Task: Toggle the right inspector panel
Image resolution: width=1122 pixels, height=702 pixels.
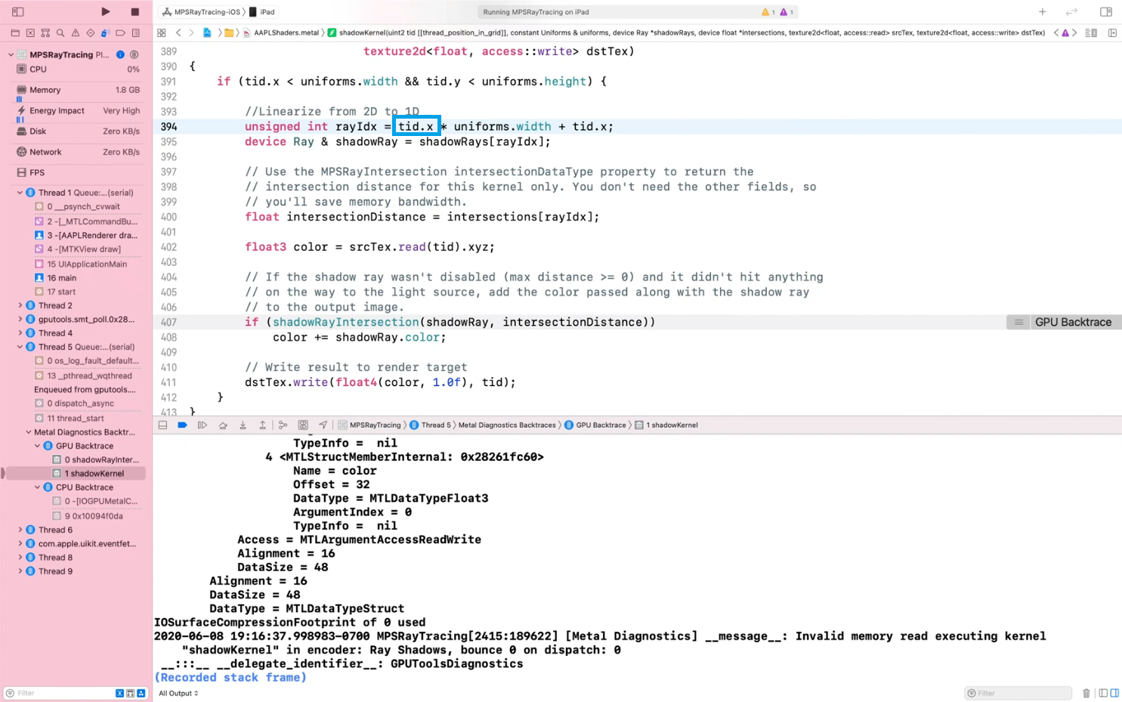Action: (x=1106, y=11)
